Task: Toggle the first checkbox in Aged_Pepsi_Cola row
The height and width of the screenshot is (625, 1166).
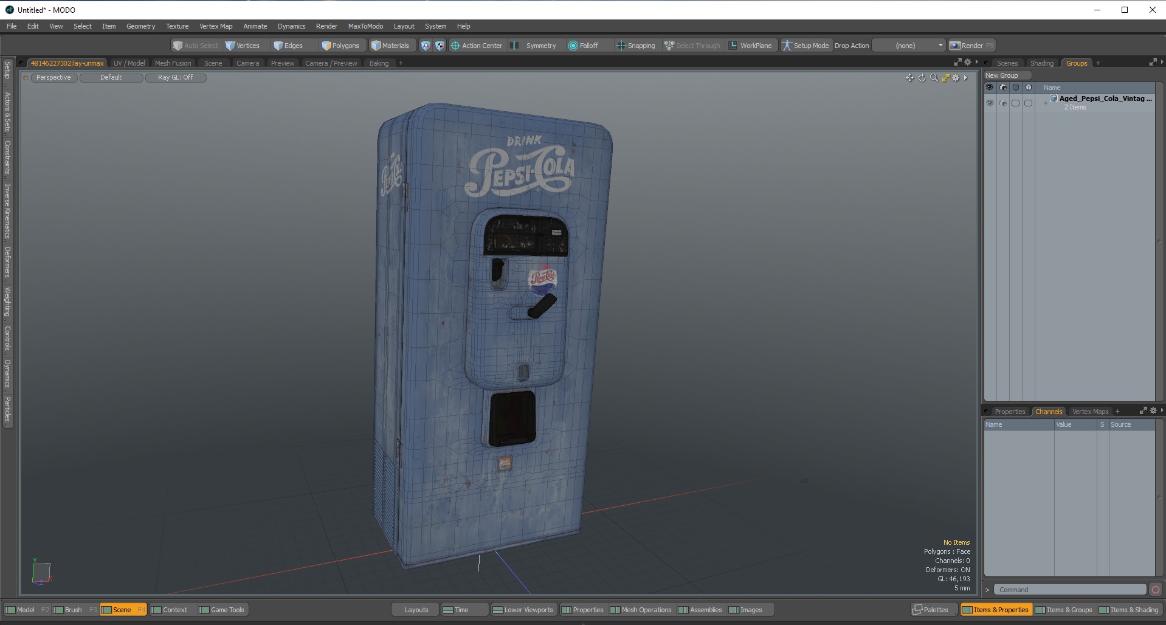Action: click(x=1015, y=103)
